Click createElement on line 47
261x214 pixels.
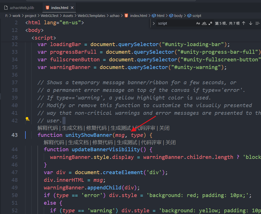point(123,172)
